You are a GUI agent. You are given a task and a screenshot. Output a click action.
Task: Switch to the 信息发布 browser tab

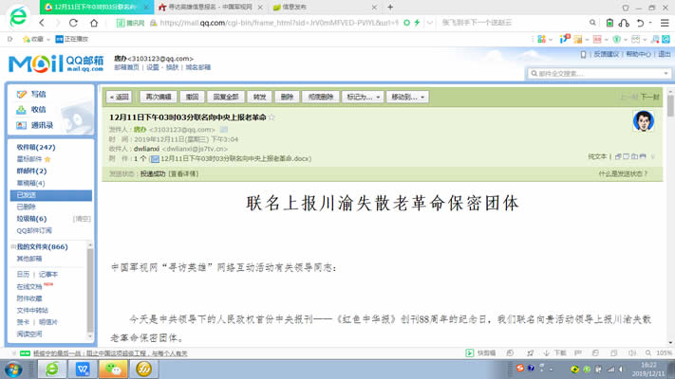click(303, 7)
